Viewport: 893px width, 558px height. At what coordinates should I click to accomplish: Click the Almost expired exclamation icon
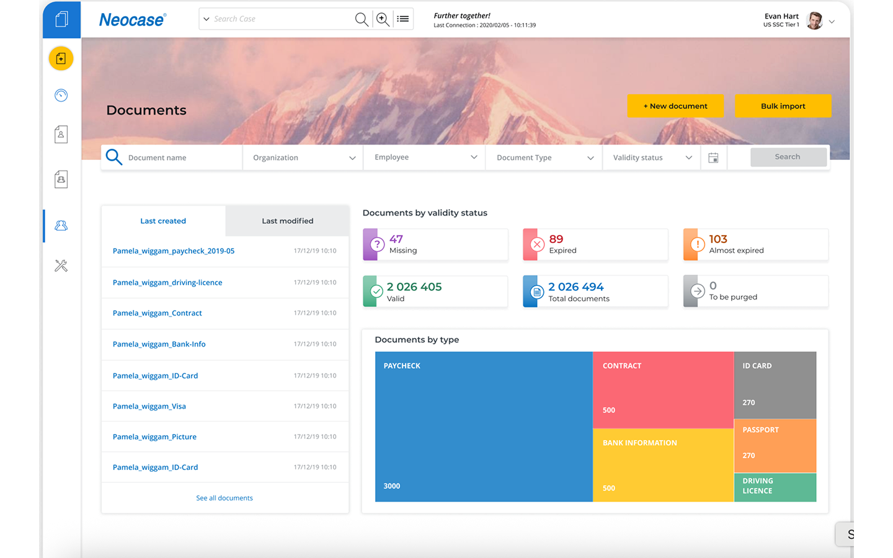[x=697, y=244]
